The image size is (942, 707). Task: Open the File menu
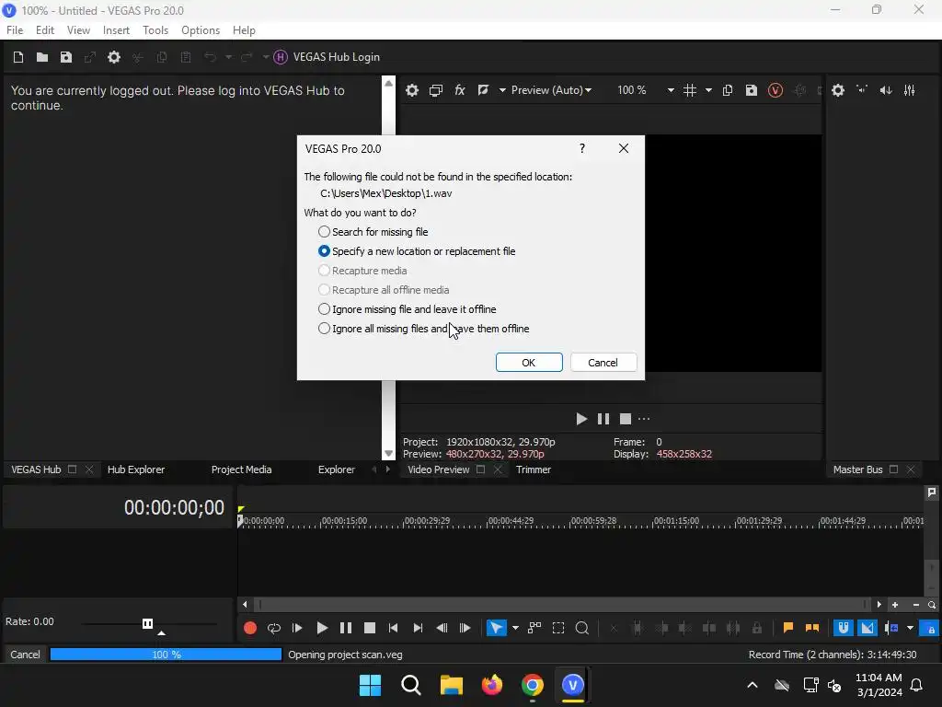[x=15, y=30]
